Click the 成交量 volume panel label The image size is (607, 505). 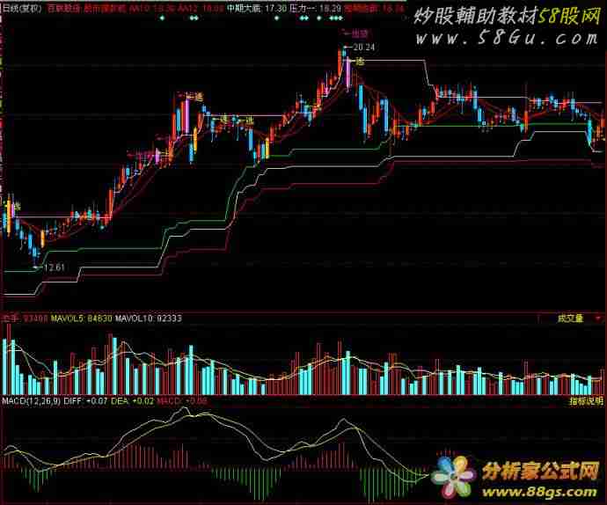(570, 318)
